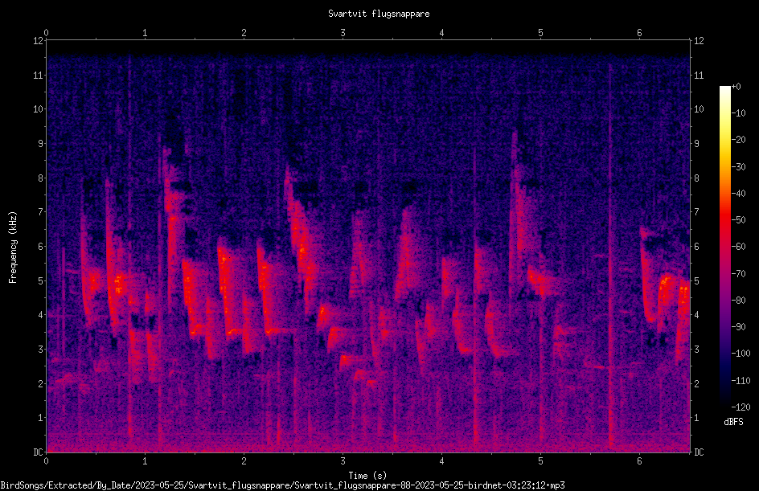Image resolution: width=759 pixels, height=491 pixels.
Task: Click the Time (s) axis label
Action: point(368,476)
